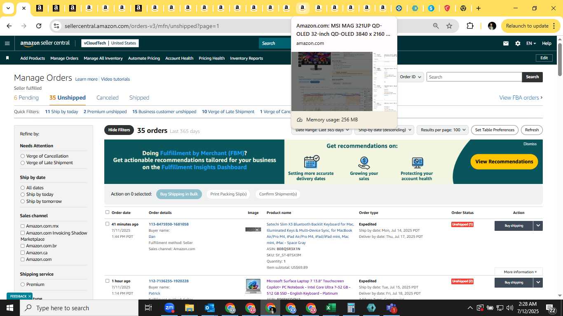This screenshot has width=563, height=316.
Task: Open the EN language dropdown
Action: click(x=531, y=43)
